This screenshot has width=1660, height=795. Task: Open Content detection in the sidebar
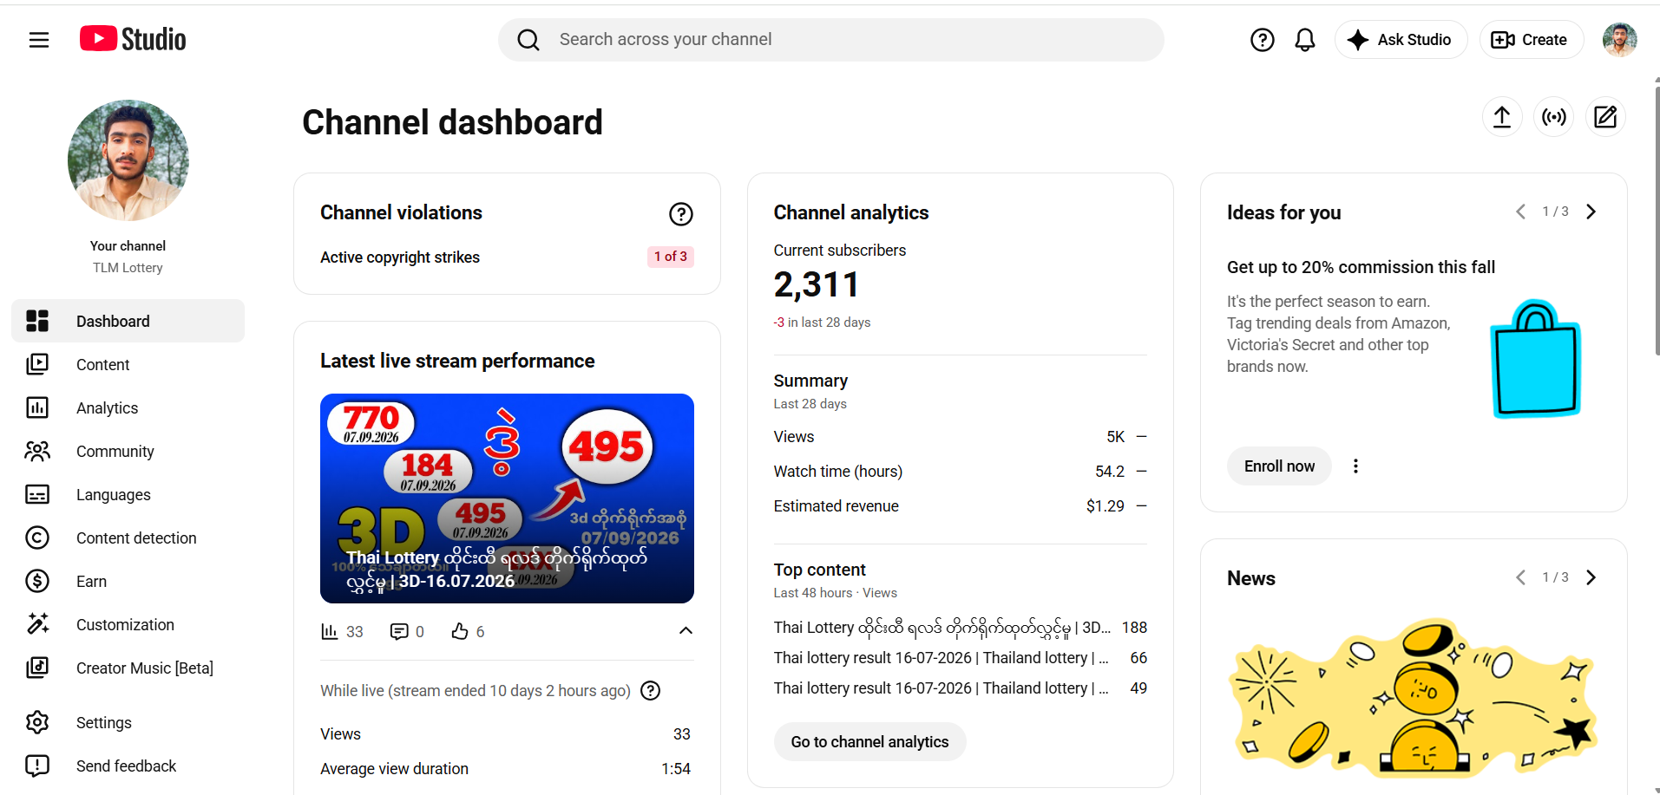[x=128, y=538]
